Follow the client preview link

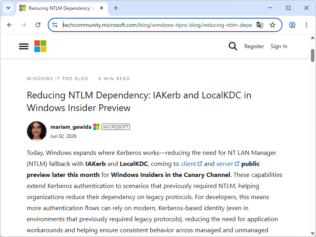[x=192, y=164]
